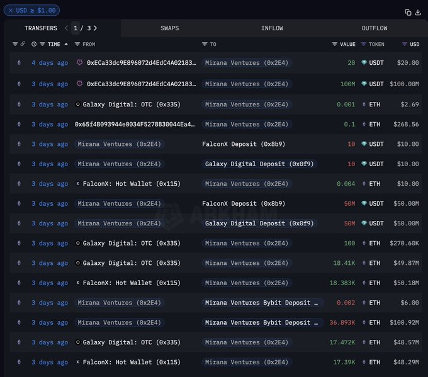428x377 pixels.
Task: Click the Ethereum chain icon in $100.92M row
Action: 19,322
